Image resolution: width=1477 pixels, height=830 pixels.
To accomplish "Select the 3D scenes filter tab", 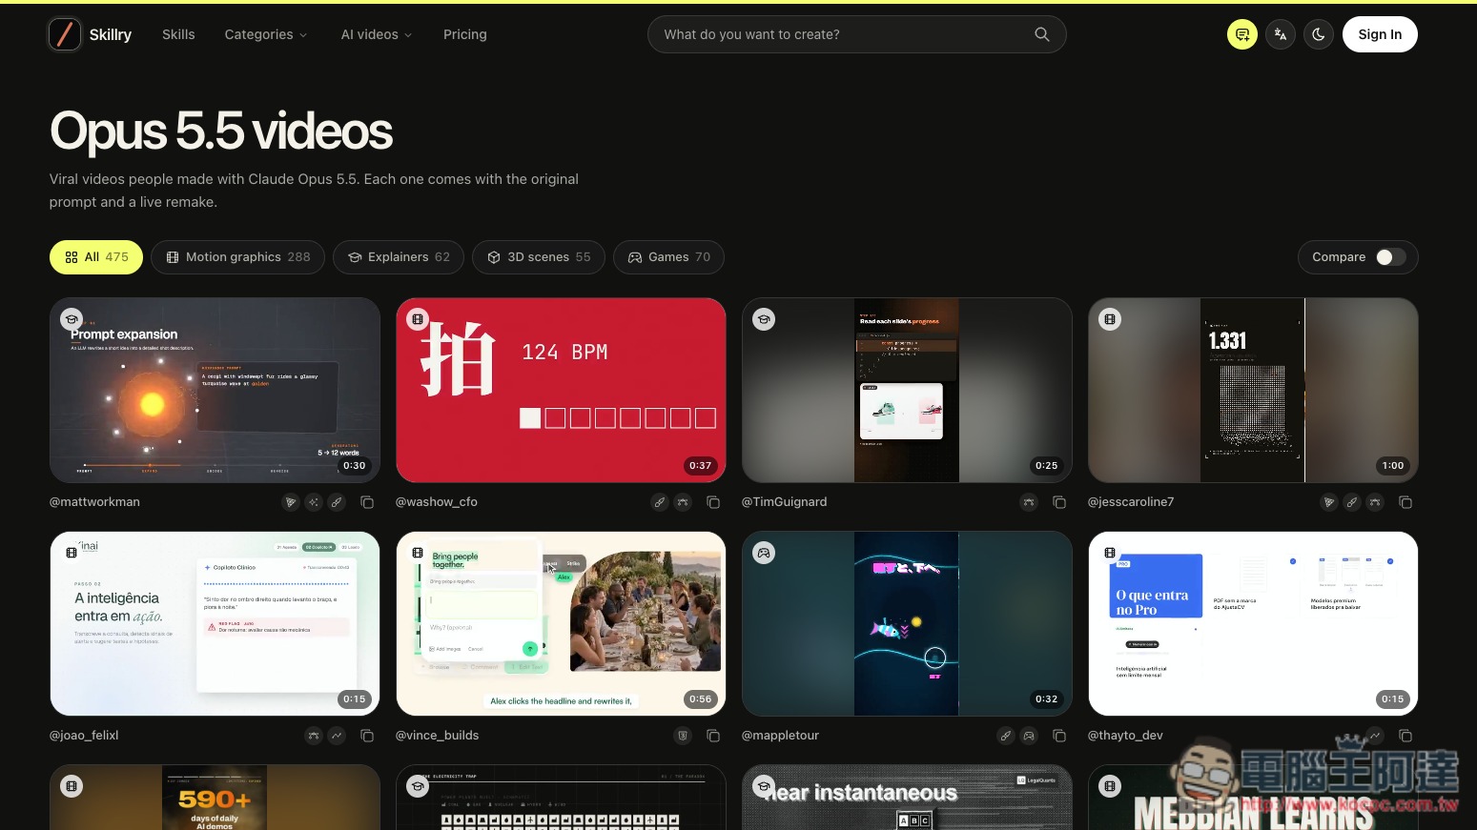I will pos(539,257).
